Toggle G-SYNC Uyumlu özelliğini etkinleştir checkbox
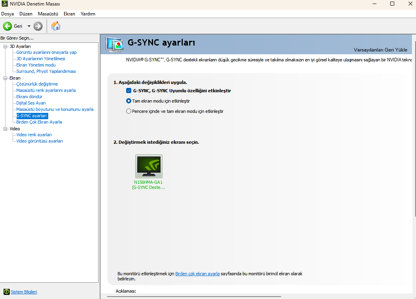The image size is (416, 299). coord(129,91)
